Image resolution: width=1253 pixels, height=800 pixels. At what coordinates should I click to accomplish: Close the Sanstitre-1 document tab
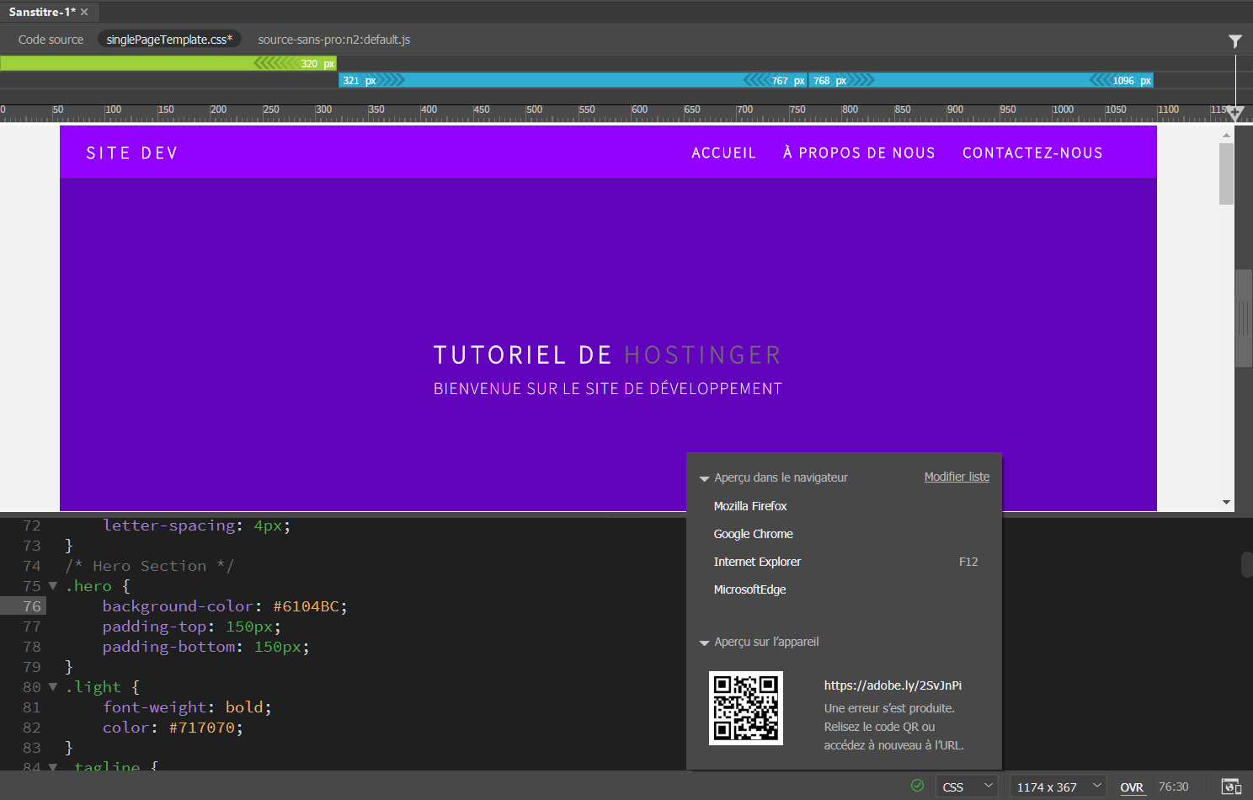coord(84,12)
